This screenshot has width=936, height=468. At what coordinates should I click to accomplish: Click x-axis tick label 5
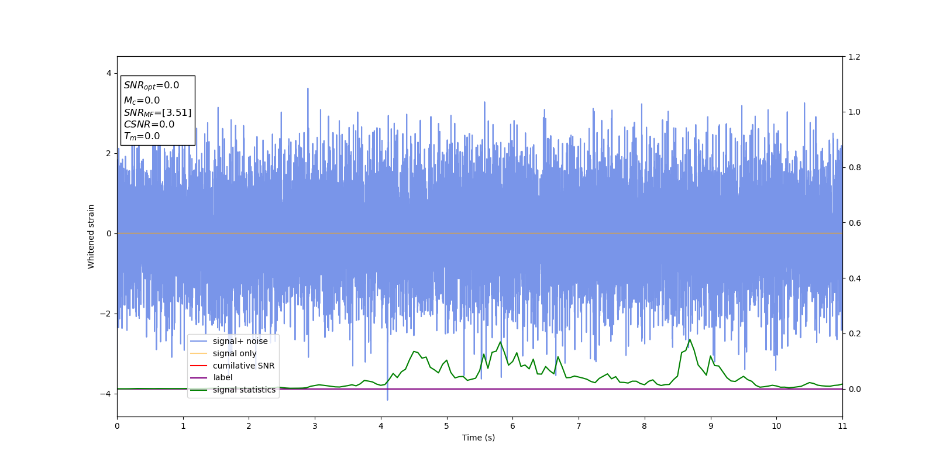447,426
